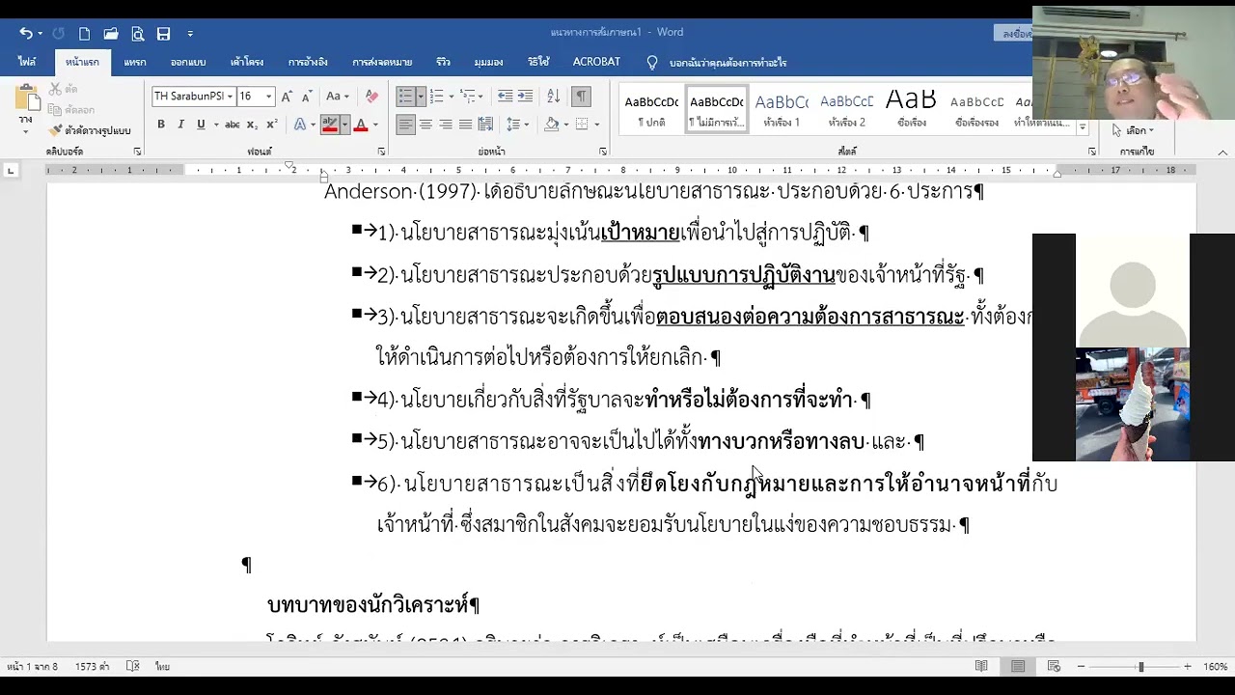Toggle Italic formatting
Image resolution: width=1235 pixels, height=695 pixels.
pos(180,125)
